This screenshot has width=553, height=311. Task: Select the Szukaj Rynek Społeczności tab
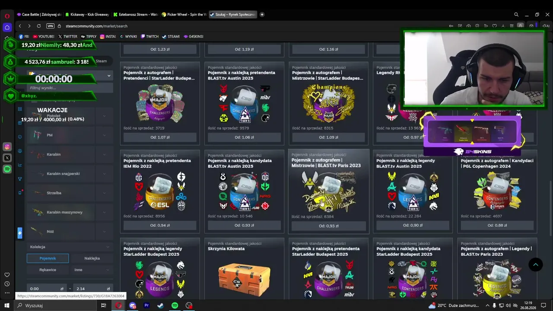(x=232, y=14)
